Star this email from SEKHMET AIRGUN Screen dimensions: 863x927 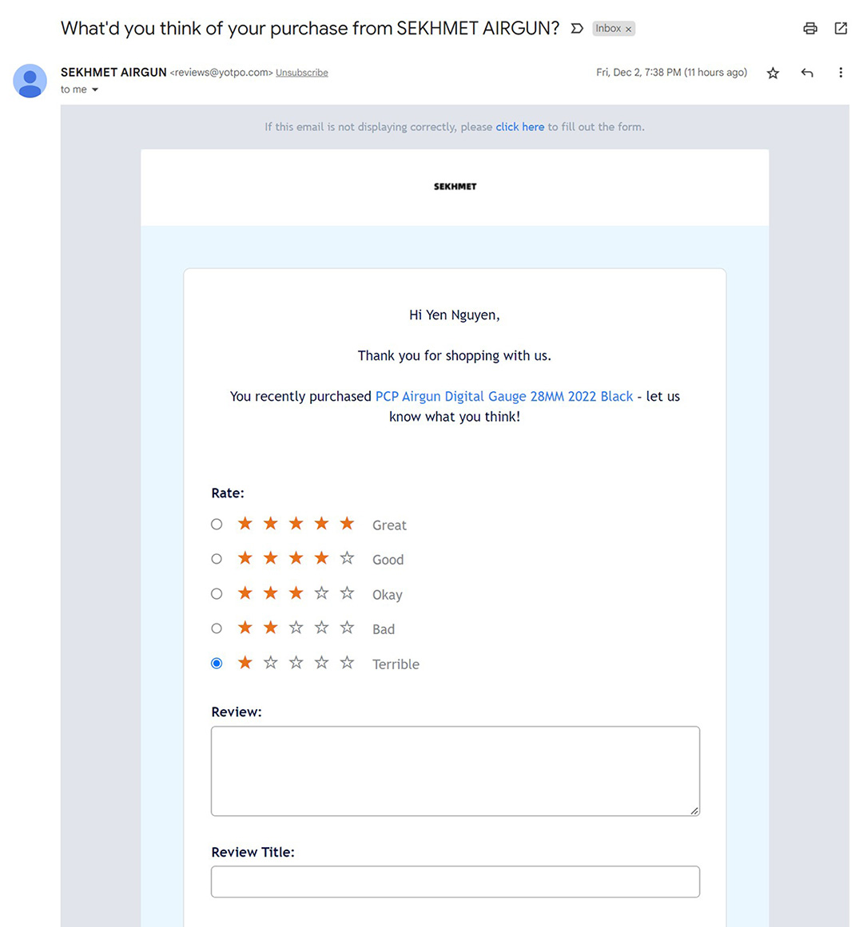[x=773, y=73]
